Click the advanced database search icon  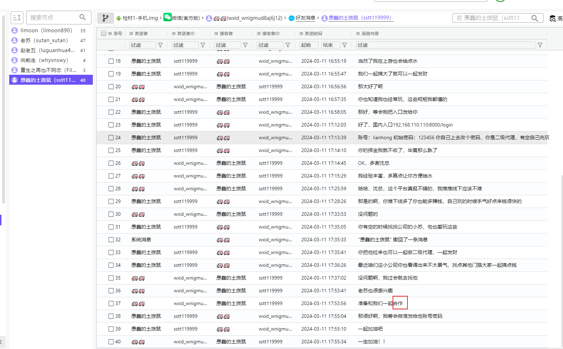552,18
